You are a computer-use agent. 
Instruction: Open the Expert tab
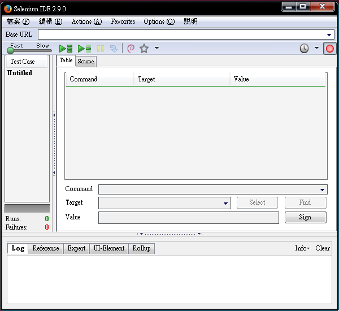[76, 248]
